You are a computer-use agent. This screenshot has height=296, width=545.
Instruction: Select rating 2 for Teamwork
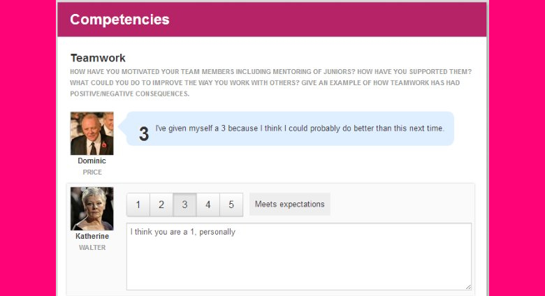click(x=161, y=205)
